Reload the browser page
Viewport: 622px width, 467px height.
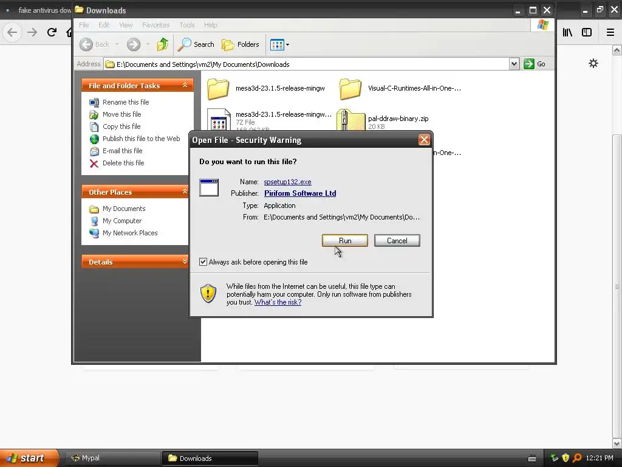click(x=52, y=32)
